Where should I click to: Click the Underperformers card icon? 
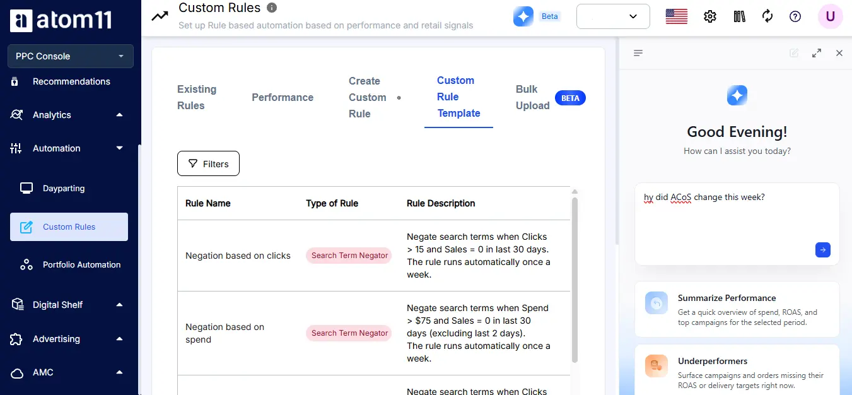[657, 366]
